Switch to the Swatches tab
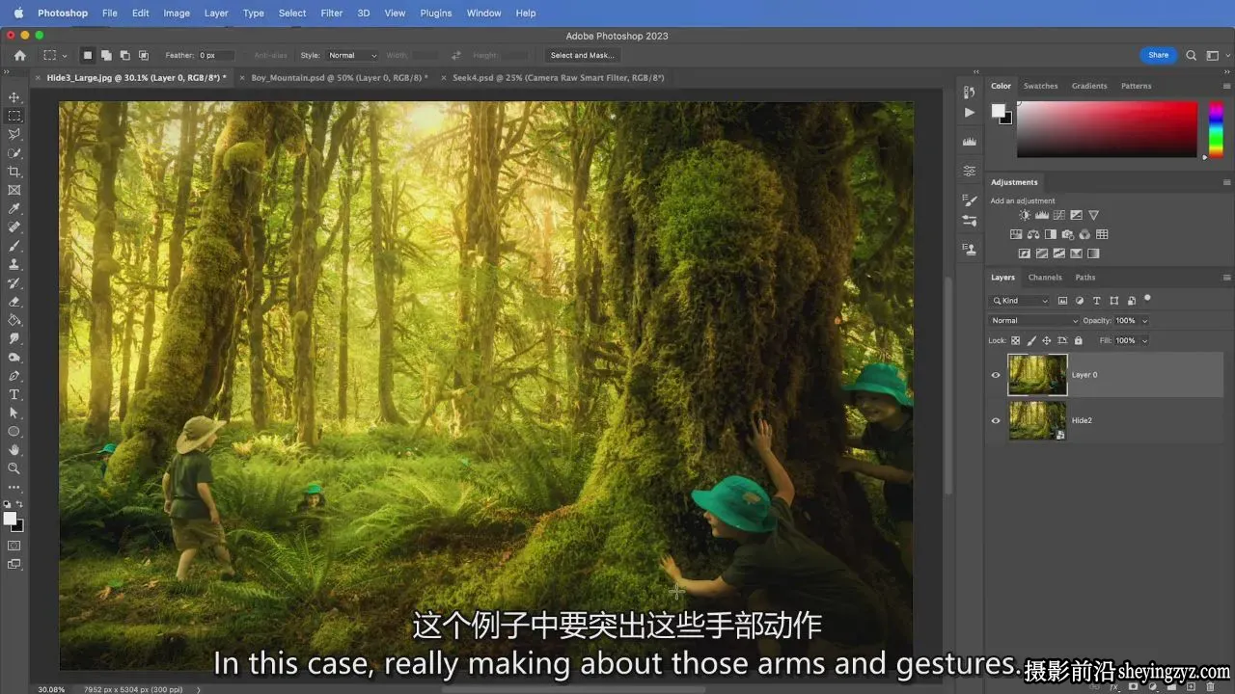The image size is (1235, 694). point(1040,86)
